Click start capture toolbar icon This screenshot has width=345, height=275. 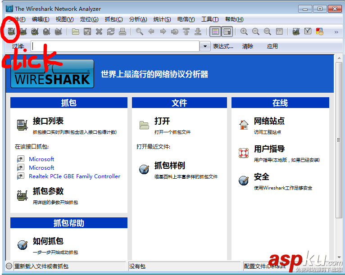click(35, 32)
